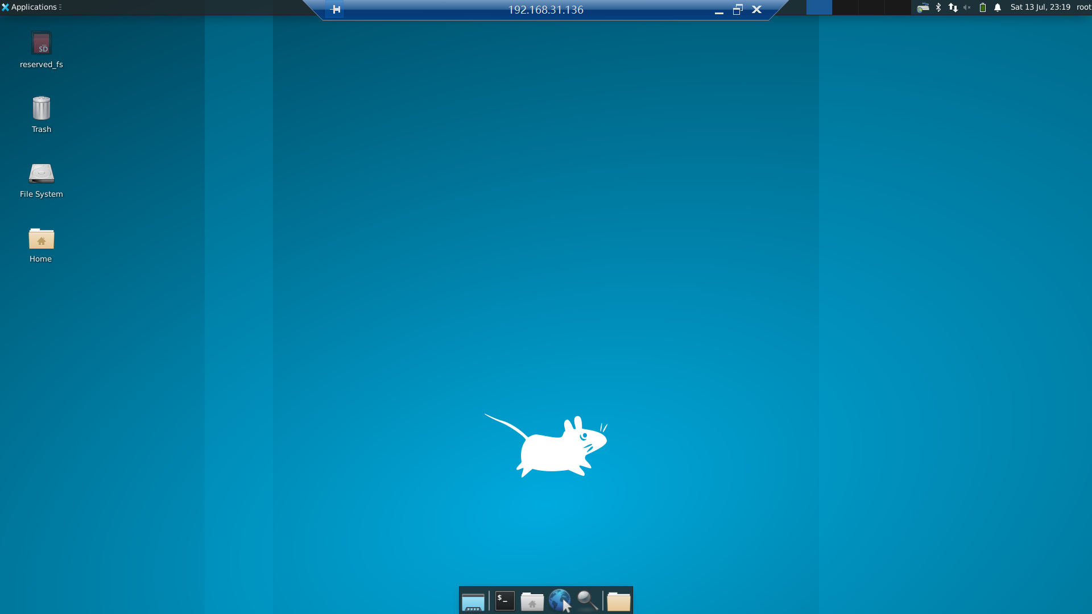1092x614 pixels.
Task: Open the Application Finder magnifier icon
Action: click(588, 601)
